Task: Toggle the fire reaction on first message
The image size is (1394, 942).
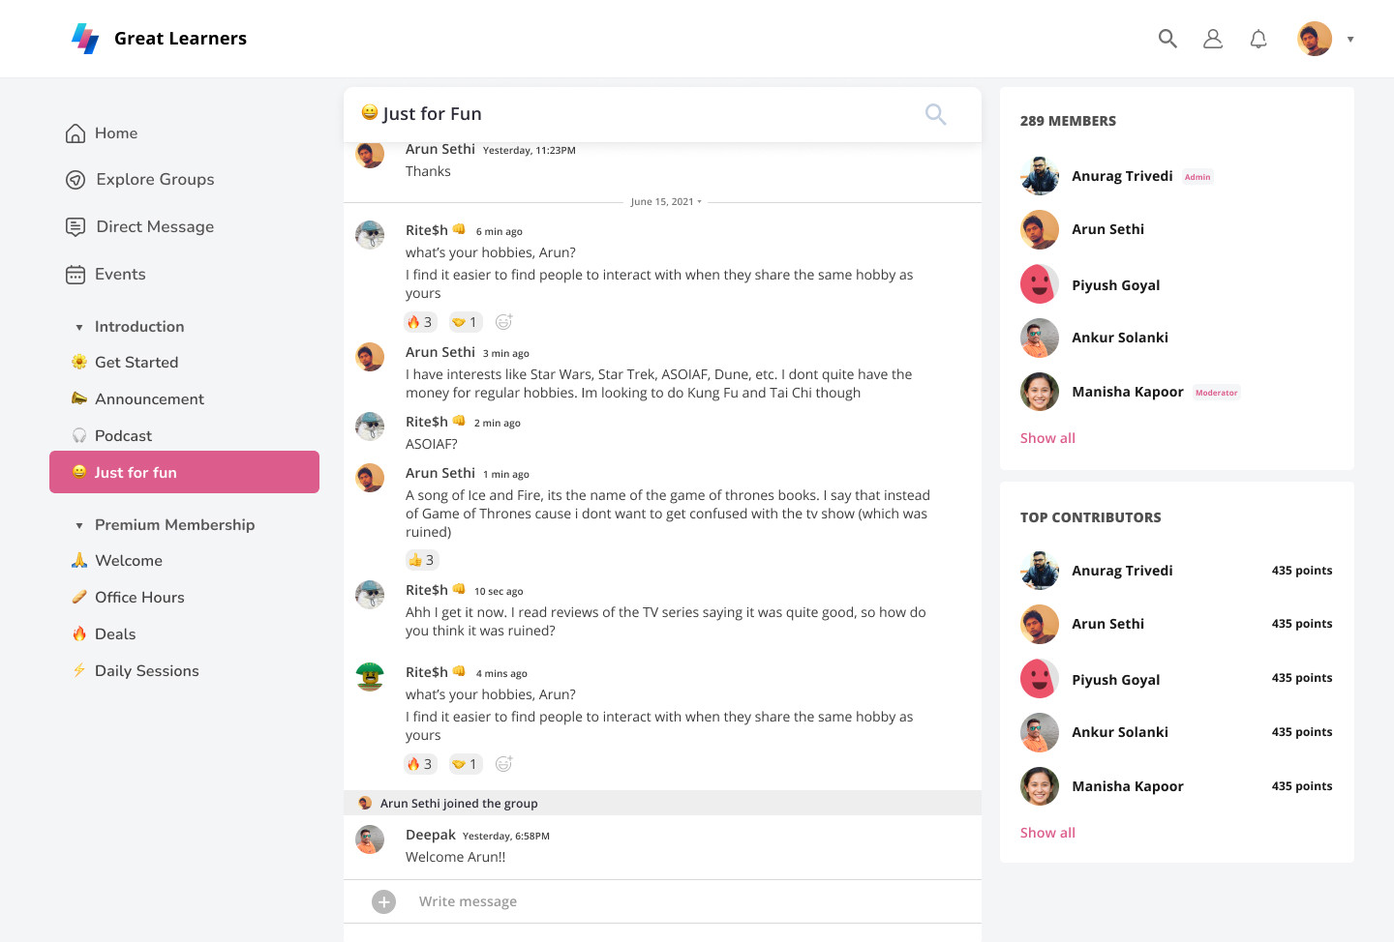Action: [x=420, y=322]
